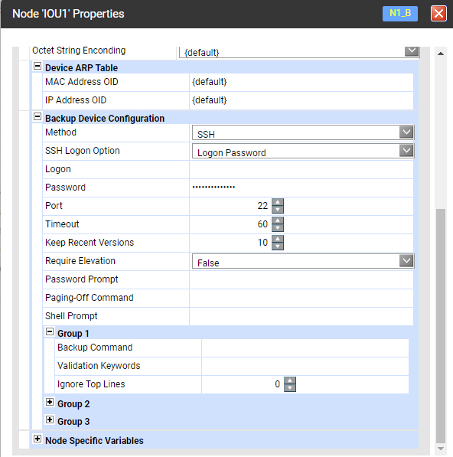The width and height of the screenshot is (453, 457).
Task: Expand Group 2 settings
Action: pos(50,402)
